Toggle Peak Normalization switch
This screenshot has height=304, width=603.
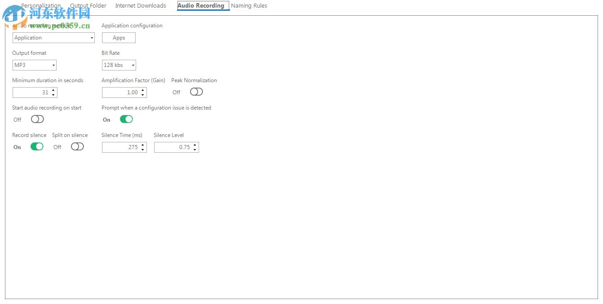tap(196, 92)
